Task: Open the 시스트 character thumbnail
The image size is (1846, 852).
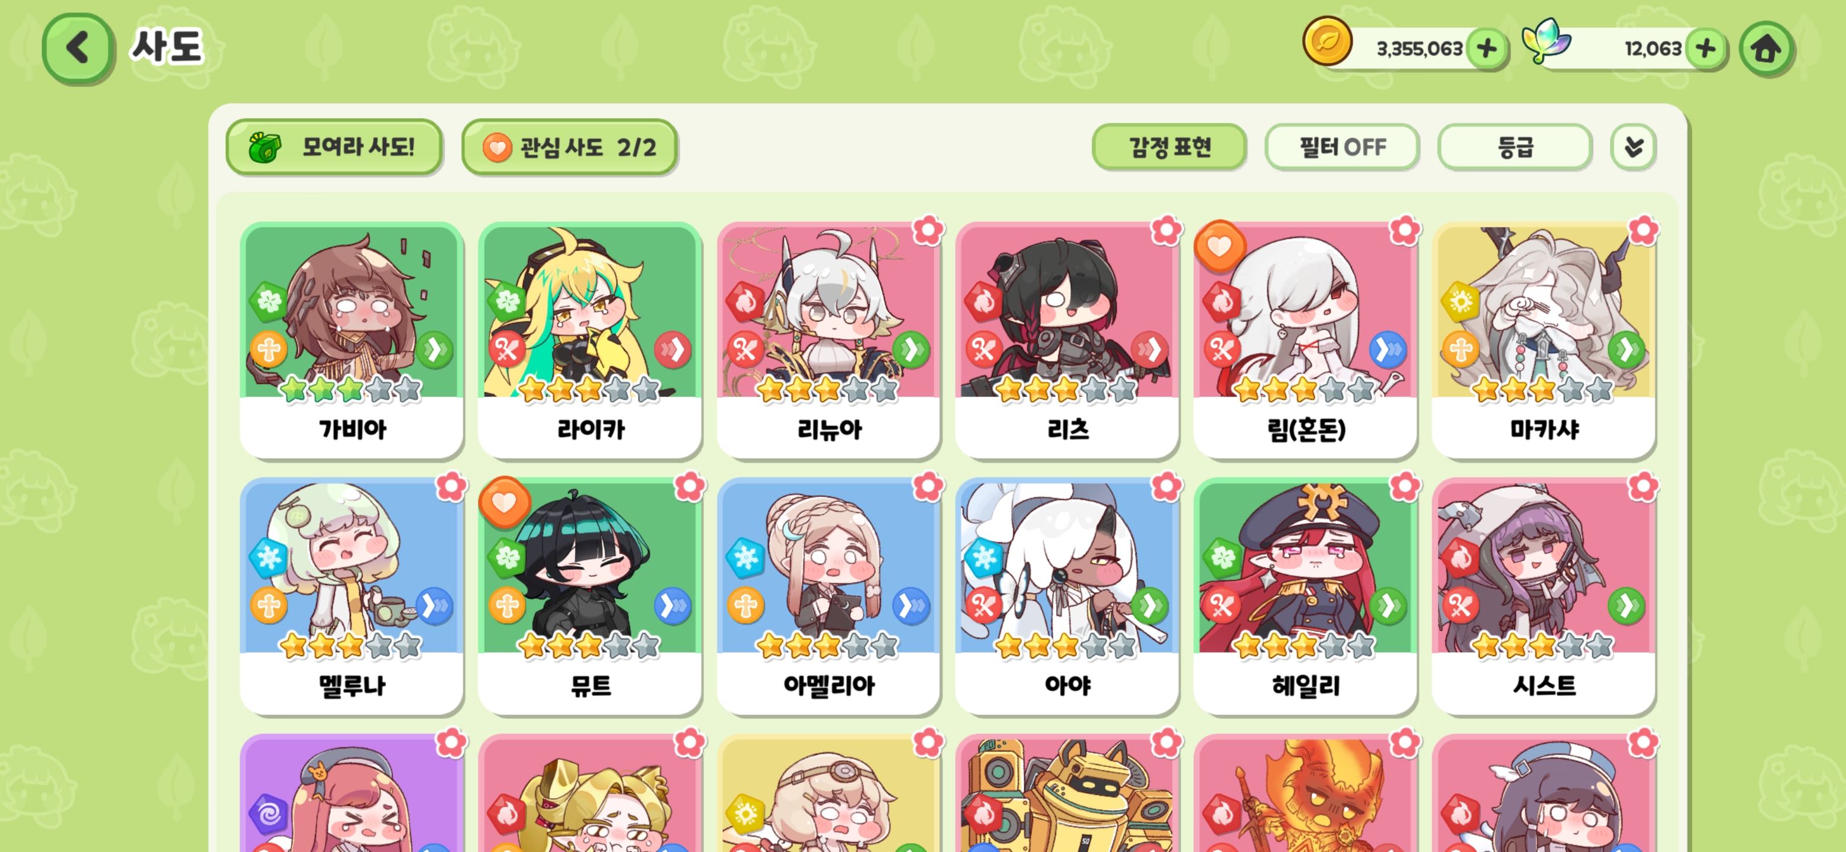Action: (1544, 566)
